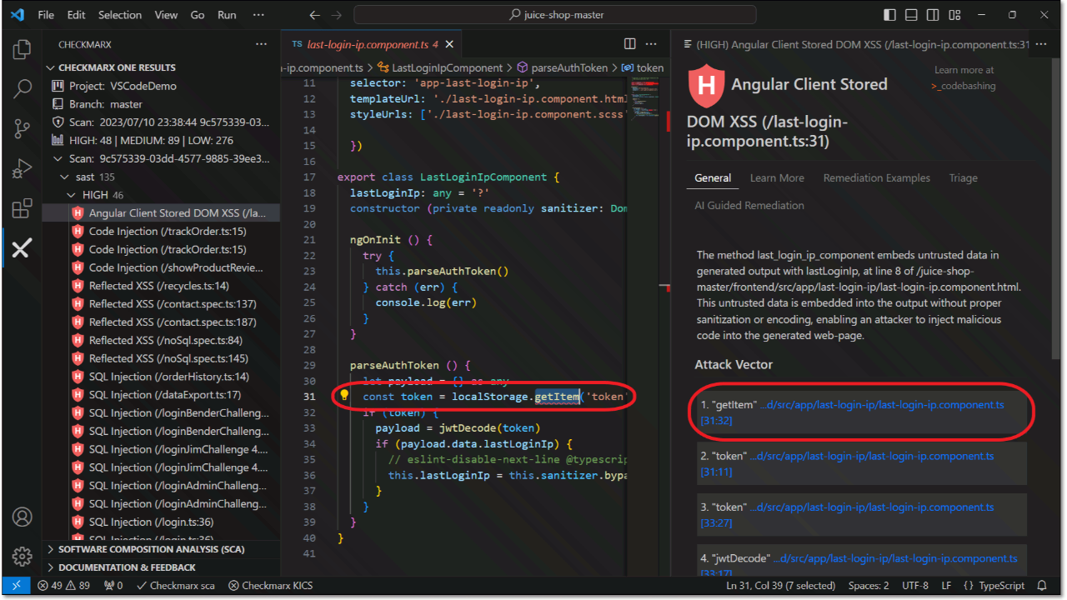
Task: Open AI Guided Remediation tab
Action: (x=749, y=205)
